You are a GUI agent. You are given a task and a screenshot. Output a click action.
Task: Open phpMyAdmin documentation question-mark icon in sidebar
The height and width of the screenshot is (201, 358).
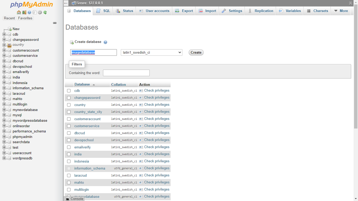(29, 12)
